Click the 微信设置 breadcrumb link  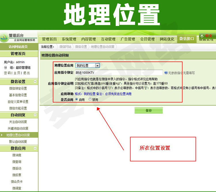[x=81, y=47]
